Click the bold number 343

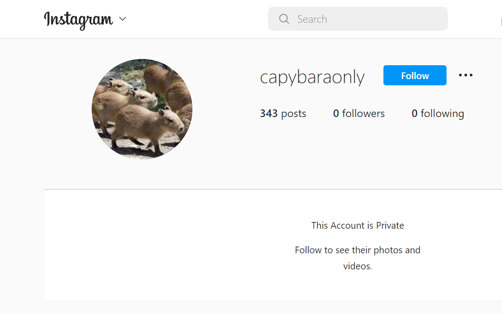click(x=268, y=113)
